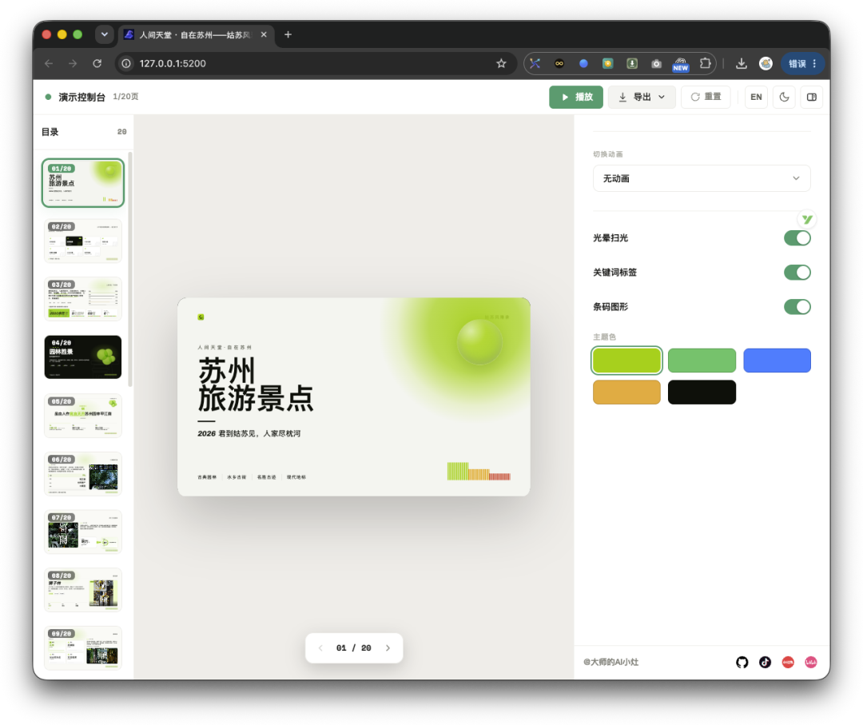863x725 pixels.
Task: Bookmark this page with star icon
Action: point(501,63)
